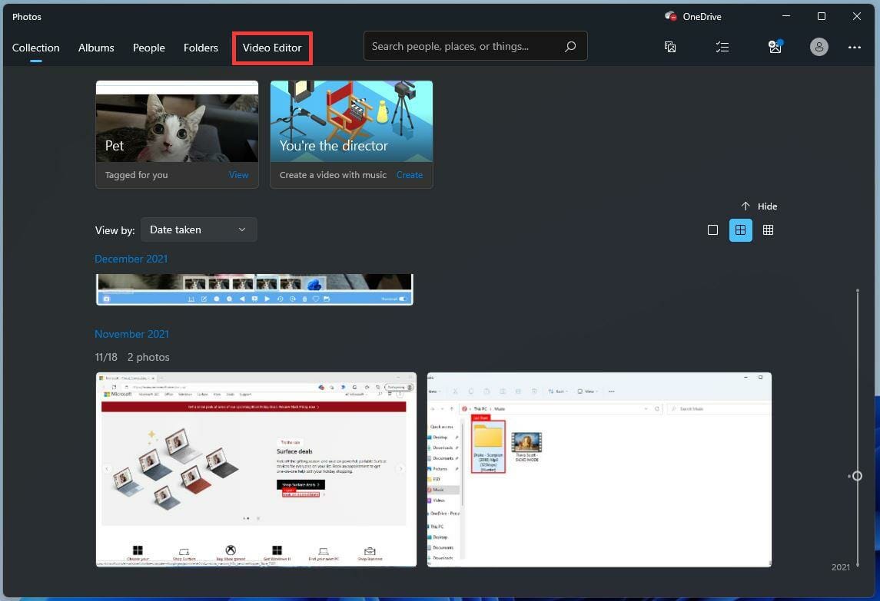880x601 pixels.
Task: Open the Video Editor tab
Action: 272,48
